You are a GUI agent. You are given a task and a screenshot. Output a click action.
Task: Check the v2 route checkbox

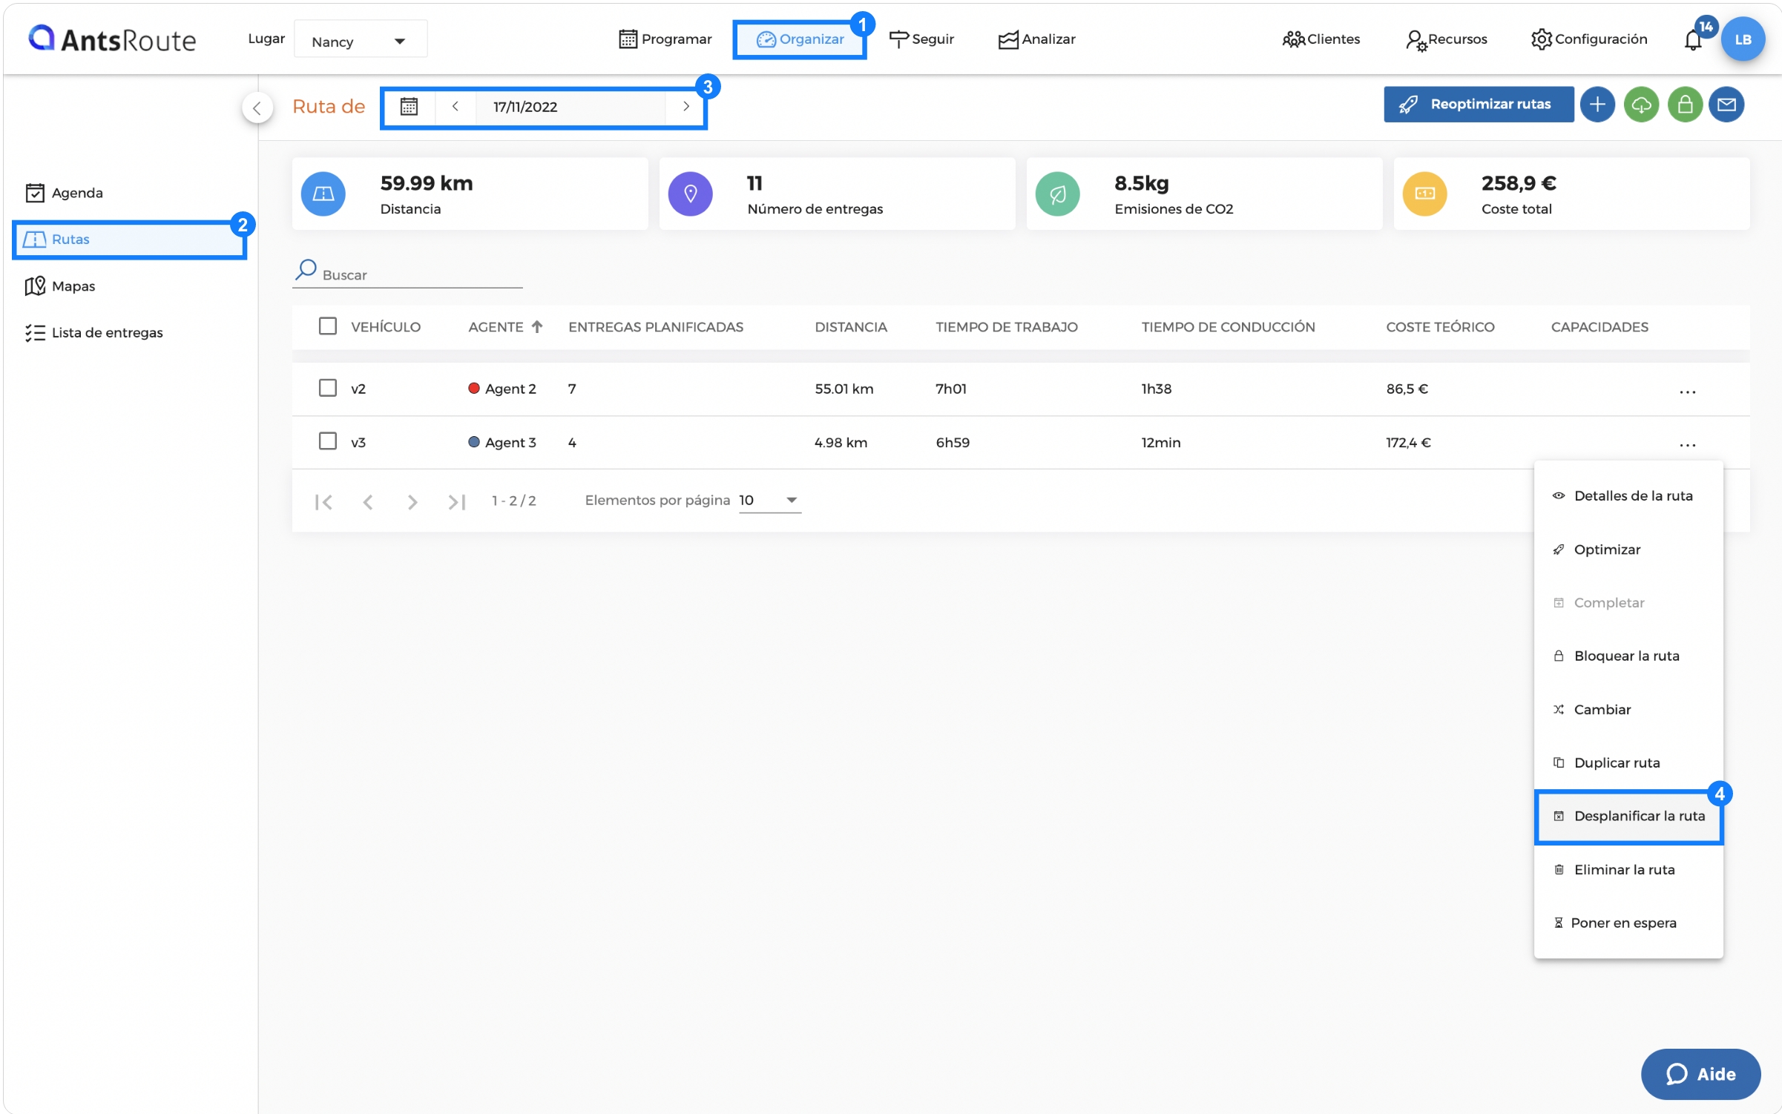(327, 388)
